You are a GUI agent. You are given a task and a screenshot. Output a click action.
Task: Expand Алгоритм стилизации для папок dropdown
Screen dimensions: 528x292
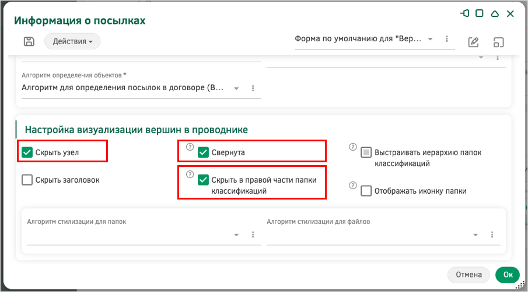tap(236, 234)
